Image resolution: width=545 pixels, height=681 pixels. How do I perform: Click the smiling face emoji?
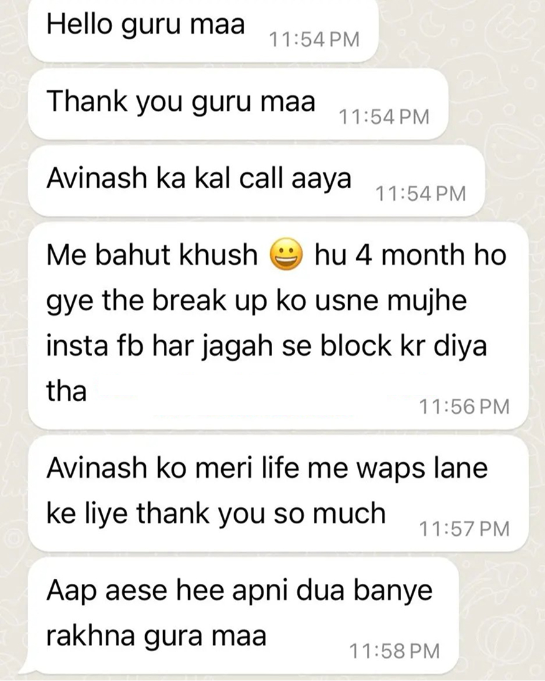pyautogui.click(x=286, y=254)
